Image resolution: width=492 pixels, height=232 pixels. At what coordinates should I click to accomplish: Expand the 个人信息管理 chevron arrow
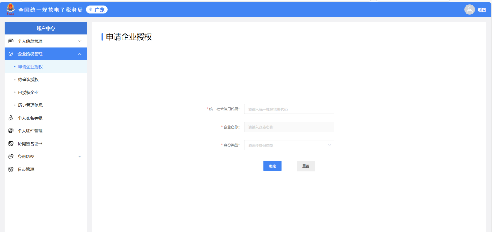pyautogui.click(x=80, y=41)
